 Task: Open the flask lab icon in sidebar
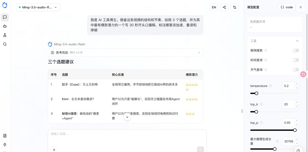(x=5, y=35)
